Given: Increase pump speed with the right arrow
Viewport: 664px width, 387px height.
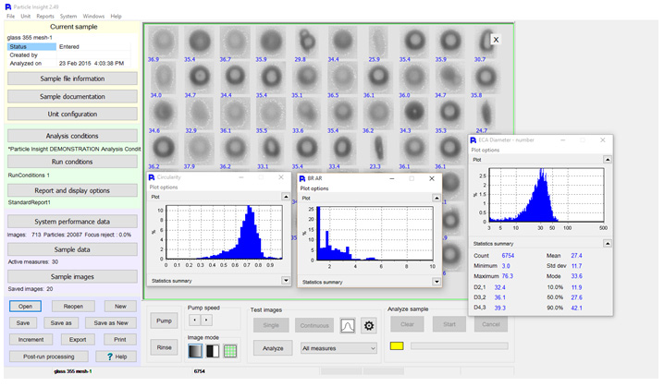Looking at the screenshot, I should click(x=206, y=320).
